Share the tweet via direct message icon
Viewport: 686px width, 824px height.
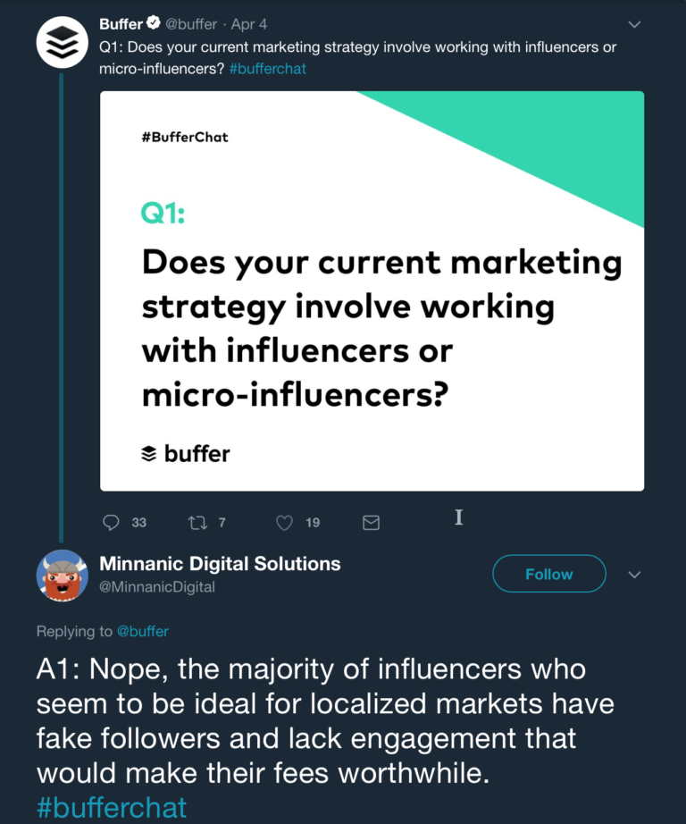[371, 522]
